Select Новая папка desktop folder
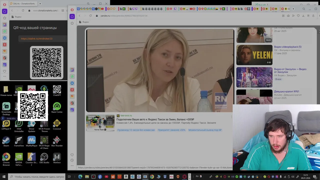This screenshot has width=320, height=180. 6,91
